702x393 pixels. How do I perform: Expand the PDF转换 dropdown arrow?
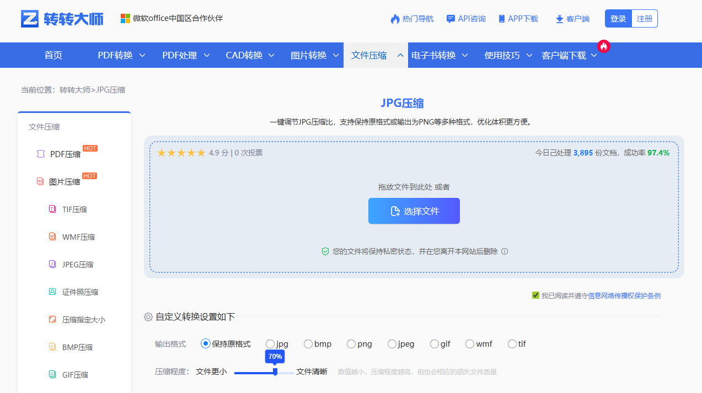pyautogui.click(x=142, y=55)
